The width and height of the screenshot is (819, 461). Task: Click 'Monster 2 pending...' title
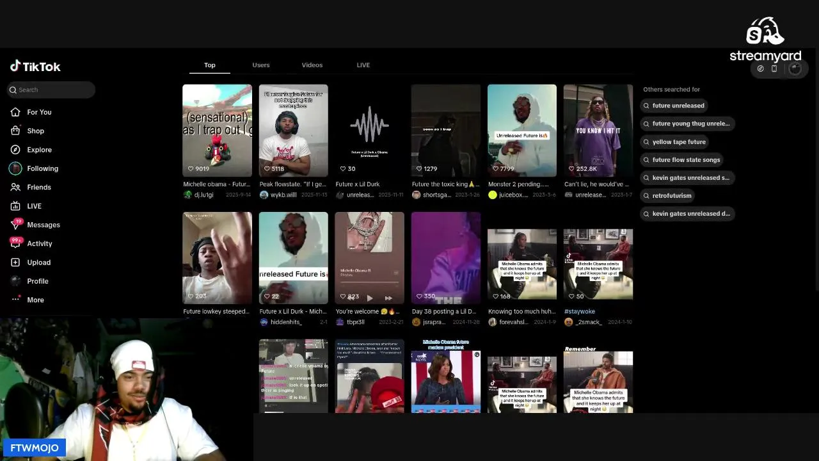[x=518, y=184]
